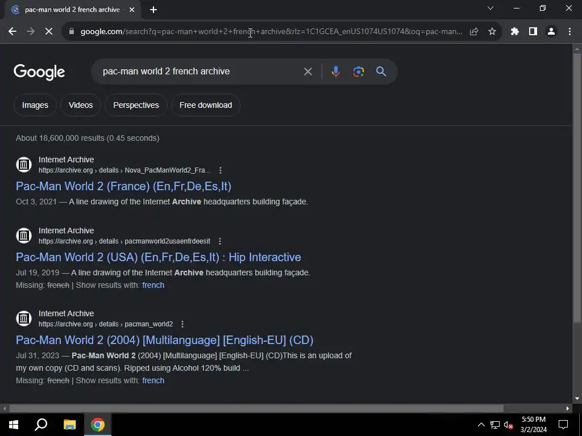Open Pac-Man World 2 (France) result link

tap(123, 186)
